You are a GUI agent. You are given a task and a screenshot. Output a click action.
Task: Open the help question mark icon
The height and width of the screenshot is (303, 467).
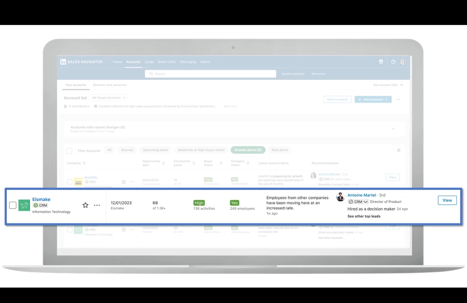tap(393, 62)
